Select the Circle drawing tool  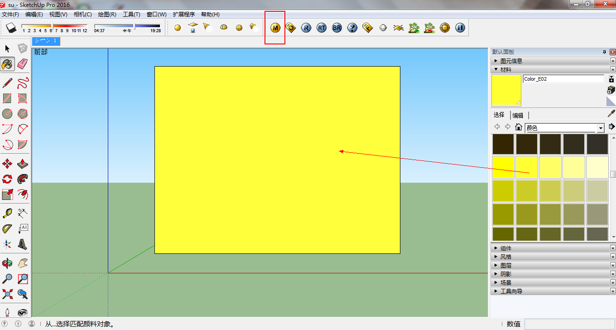(7, 114)
